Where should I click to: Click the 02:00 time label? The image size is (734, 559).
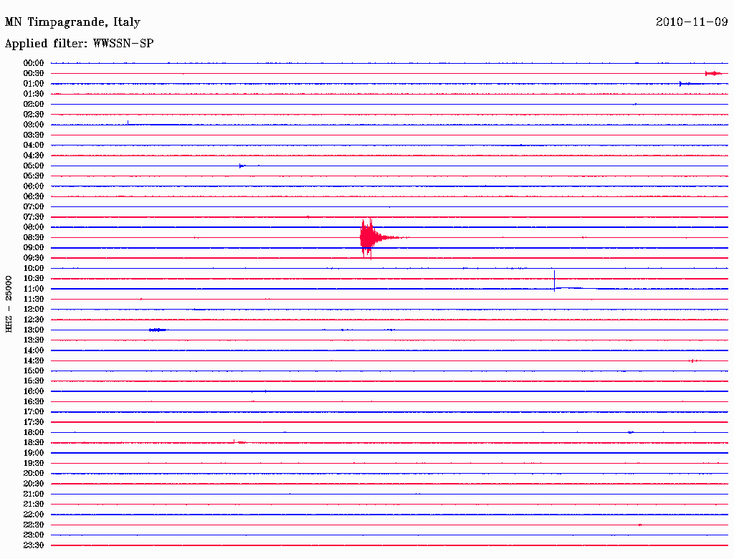coord(34,105)
